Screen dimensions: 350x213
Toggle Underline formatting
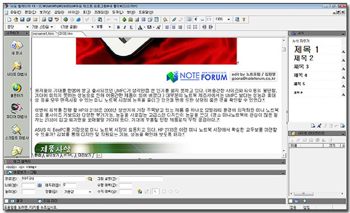coord(131,27)
